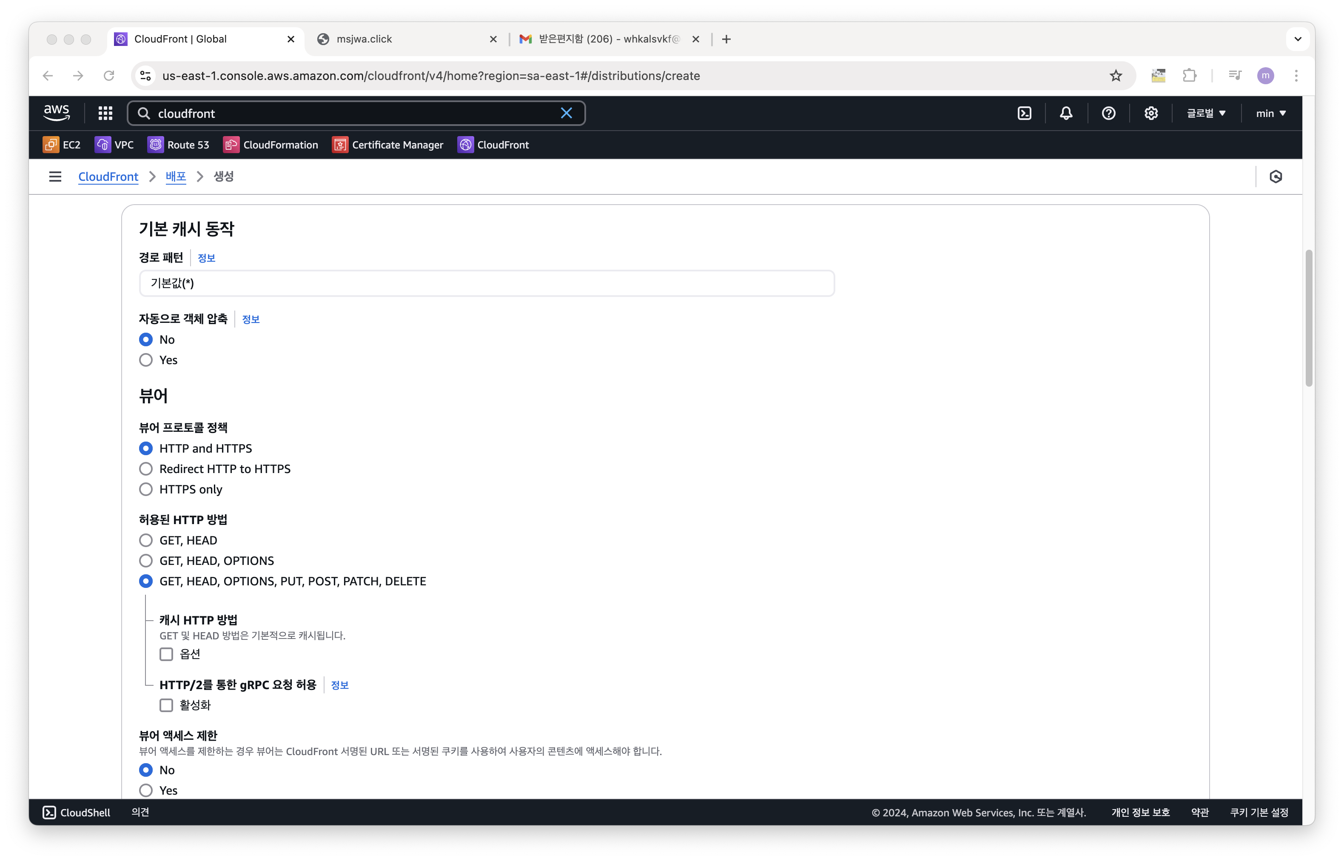
Task: Open the AWS CloudShell terminal icon
Action: 1024,114
